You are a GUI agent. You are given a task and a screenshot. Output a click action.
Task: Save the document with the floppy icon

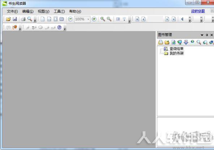pos(14,19)
